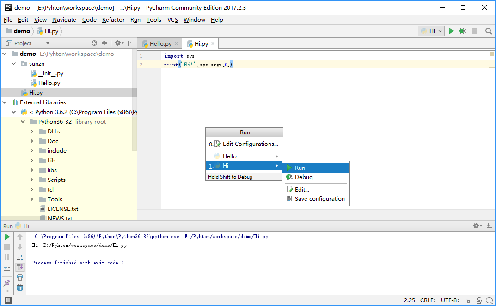Close the Hi.py editor tab
Screen dimensions: 496x306
213,44
